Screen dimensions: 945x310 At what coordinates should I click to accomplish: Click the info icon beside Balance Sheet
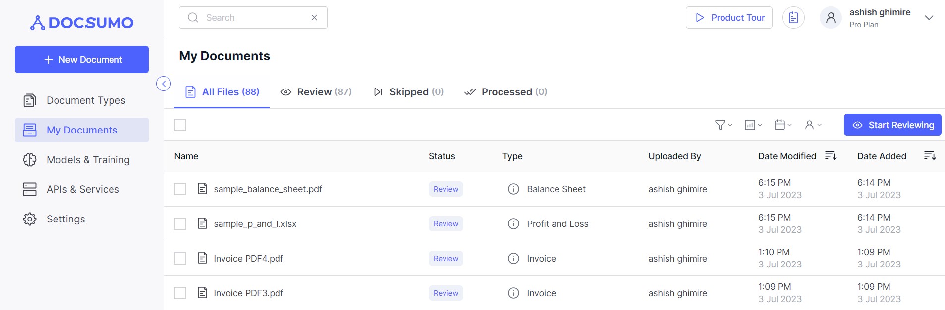point(513,189)
